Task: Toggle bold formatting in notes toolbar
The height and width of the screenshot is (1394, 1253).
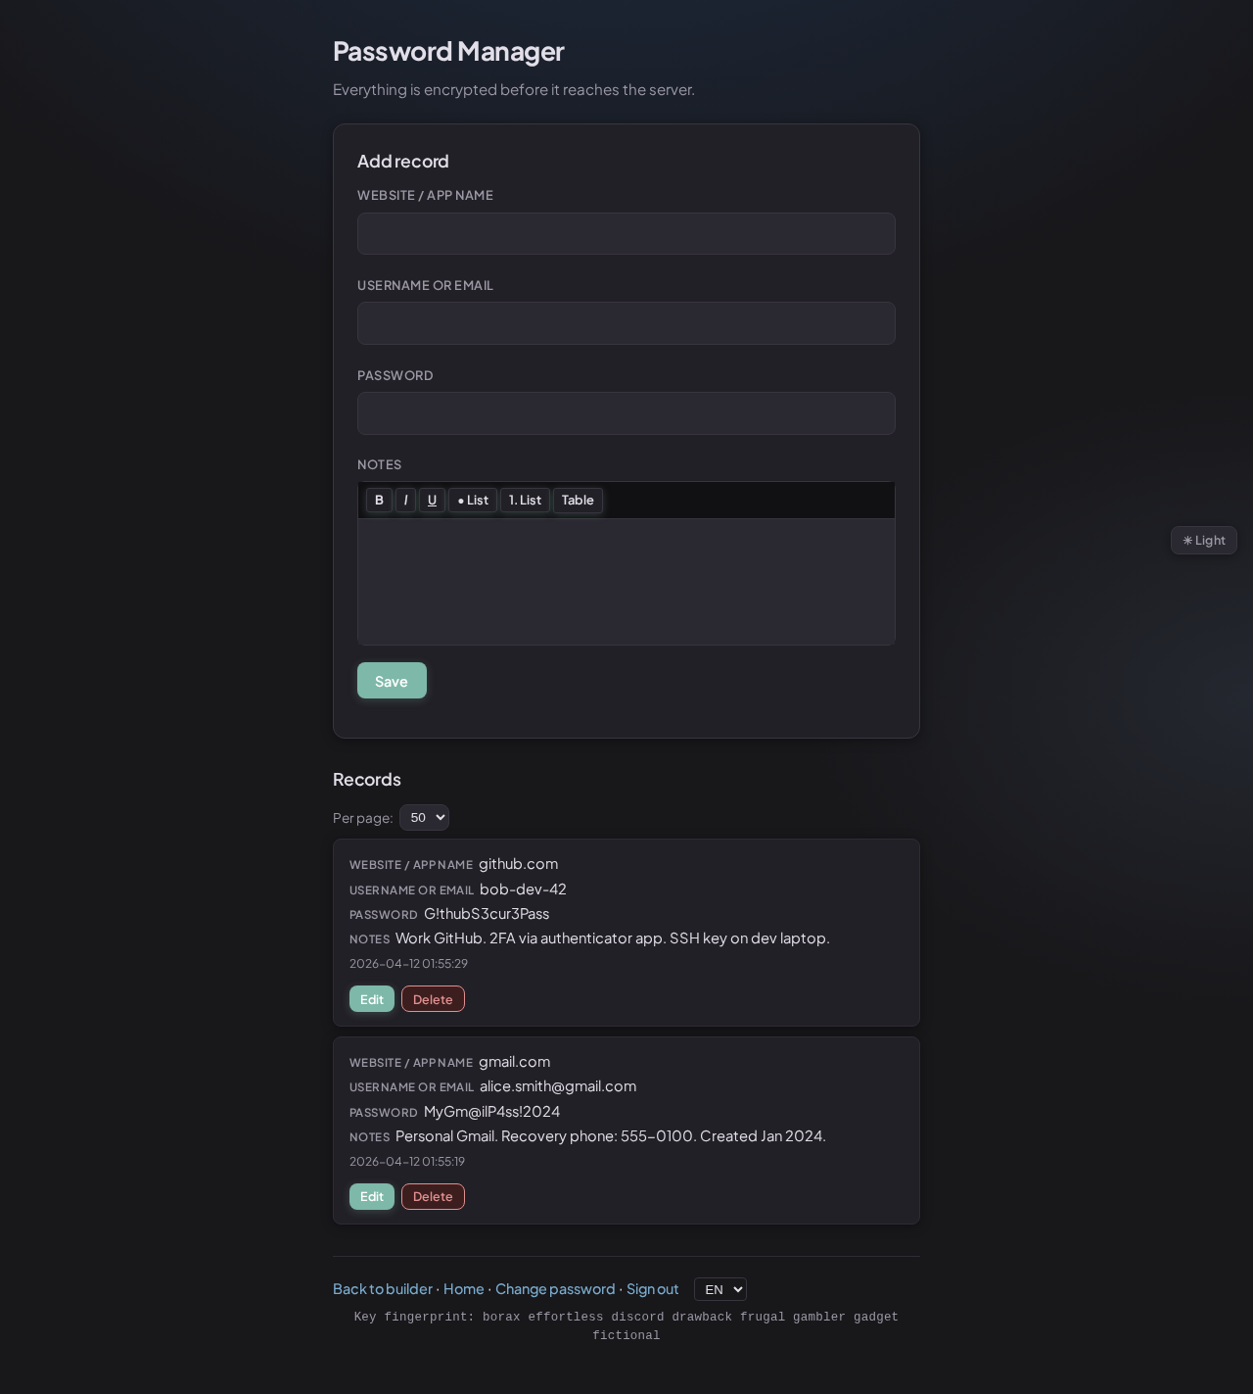Action: coord(379,501)
